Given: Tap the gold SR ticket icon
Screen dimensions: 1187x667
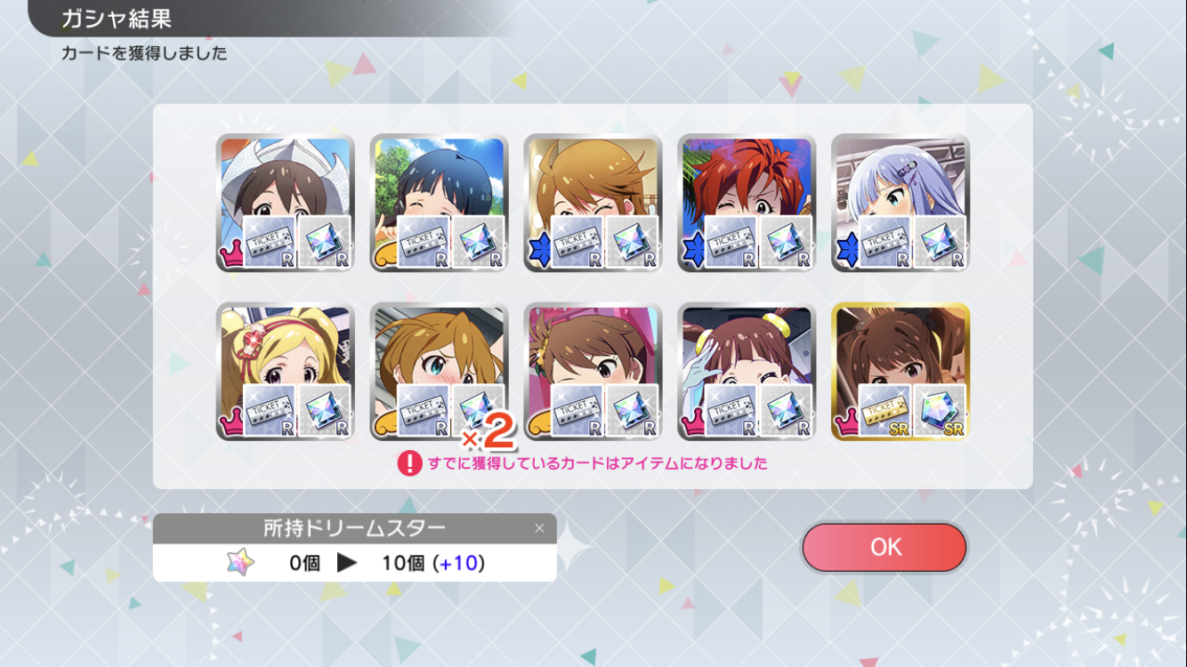Looking at the screenshot, I should [x=884, y=411].
